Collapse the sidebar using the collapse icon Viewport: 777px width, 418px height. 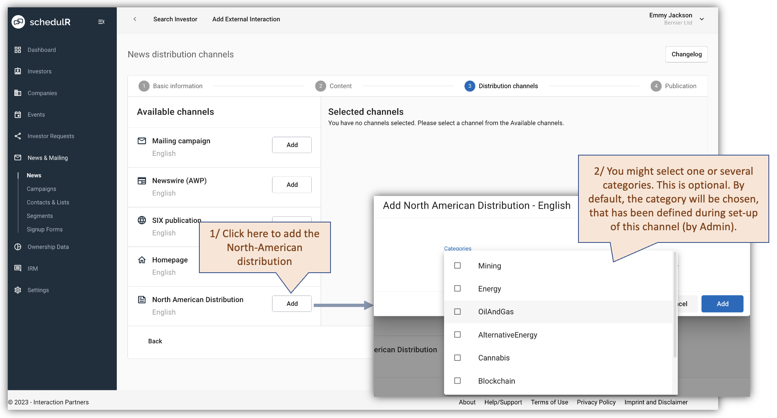coord(101,22)
